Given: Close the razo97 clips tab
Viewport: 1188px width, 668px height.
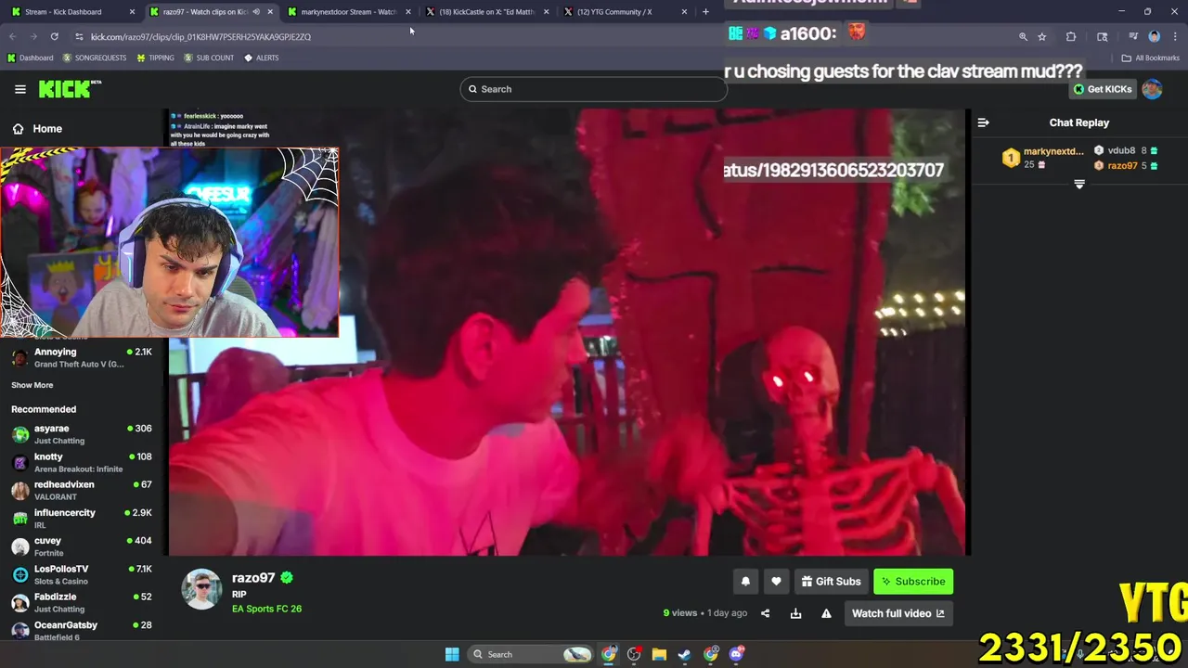Looking at the screenshot, I should pyautogui.click(x=270, y=12).
